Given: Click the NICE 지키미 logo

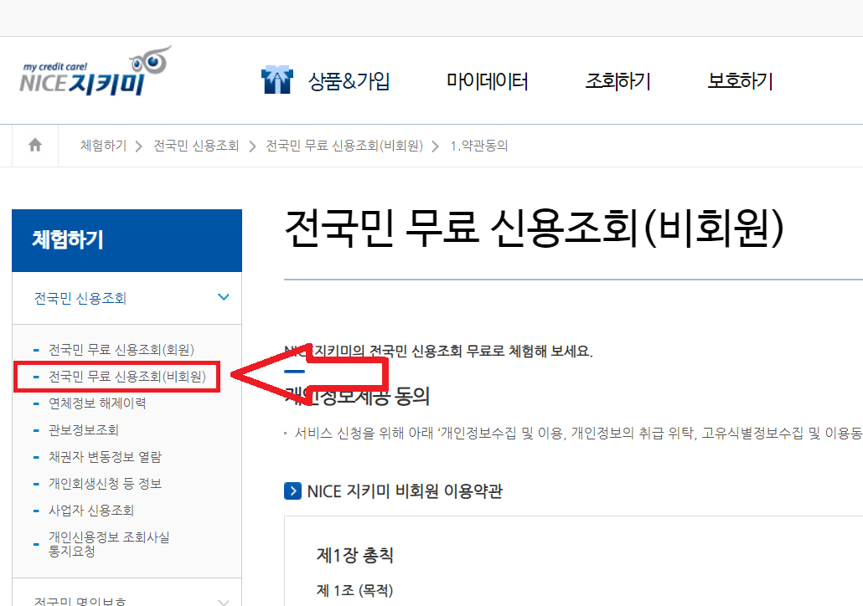Looking at the screenshot, I should point(92,74).
